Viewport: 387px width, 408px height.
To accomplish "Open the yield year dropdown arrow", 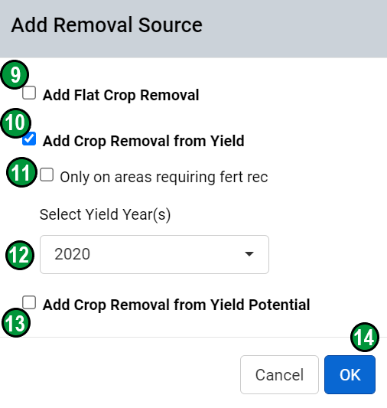I will point(249,254).
